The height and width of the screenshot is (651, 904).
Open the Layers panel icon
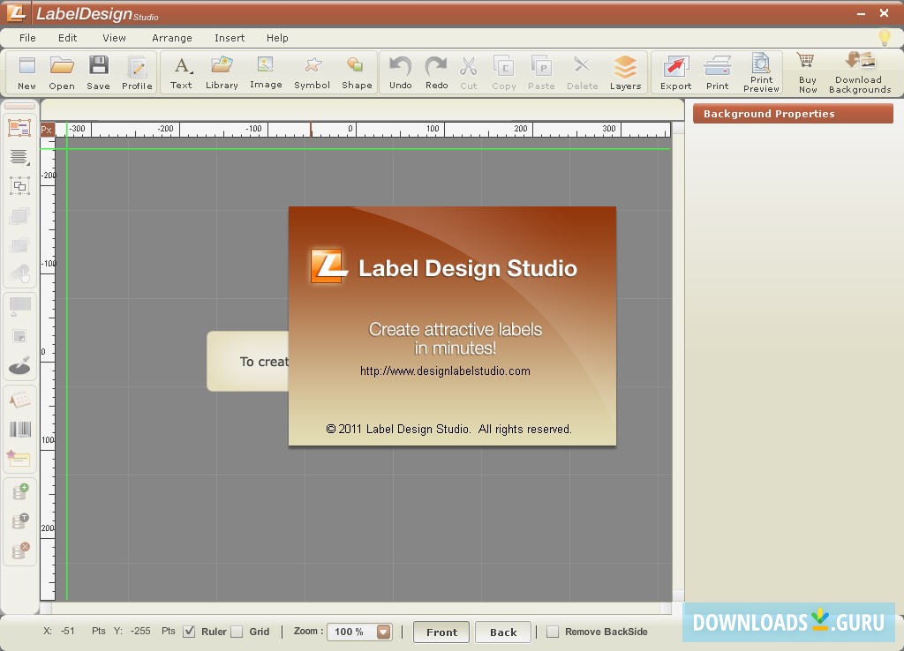pyautogui.click(x=625, y=71)
